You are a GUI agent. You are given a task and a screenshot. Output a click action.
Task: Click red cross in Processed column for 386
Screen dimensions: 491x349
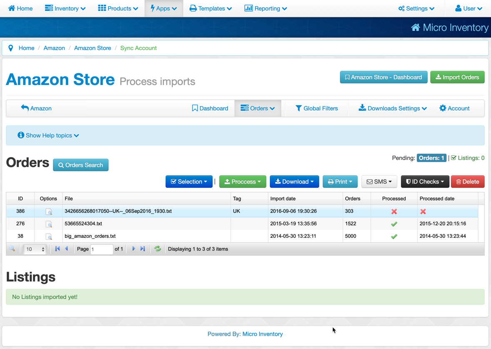point(394,212)
